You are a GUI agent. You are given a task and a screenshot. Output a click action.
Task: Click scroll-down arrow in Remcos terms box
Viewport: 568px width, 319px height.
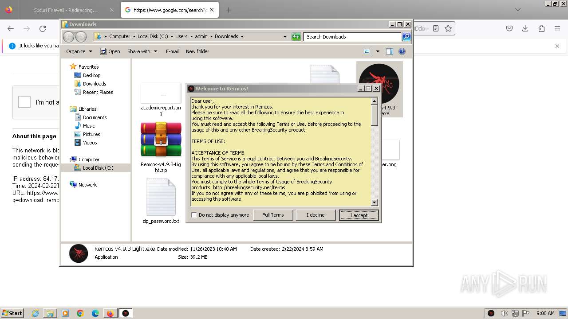[x=374, y=202]
